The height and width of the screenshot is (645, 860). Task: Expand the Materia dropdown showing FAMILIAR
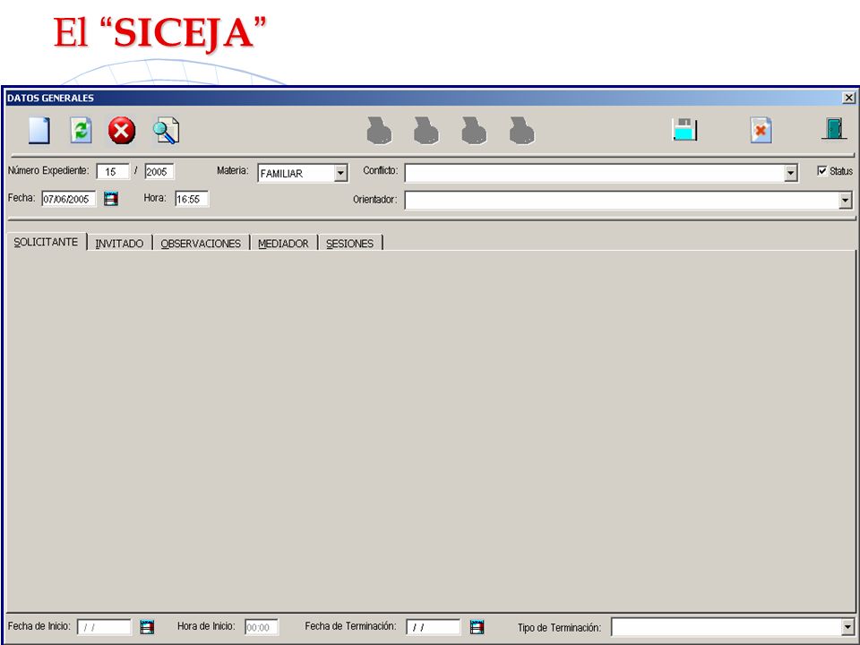(340, 173)
